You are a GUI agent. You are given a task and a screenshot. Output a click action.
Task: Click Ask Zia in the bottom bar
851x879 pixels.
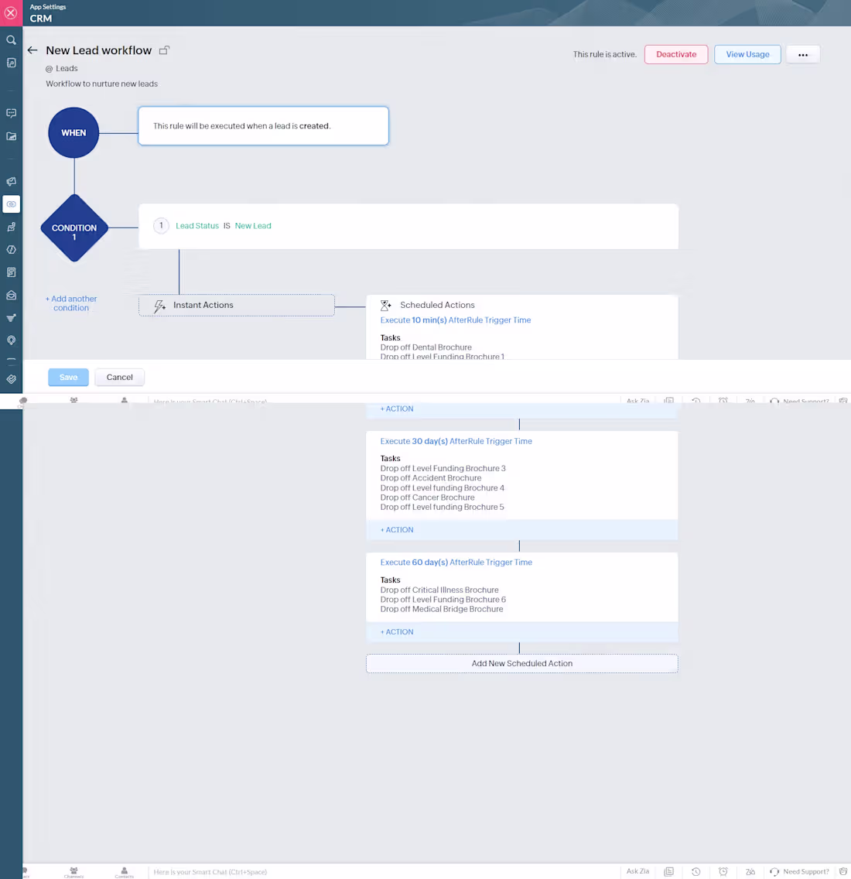coord(637,871)
